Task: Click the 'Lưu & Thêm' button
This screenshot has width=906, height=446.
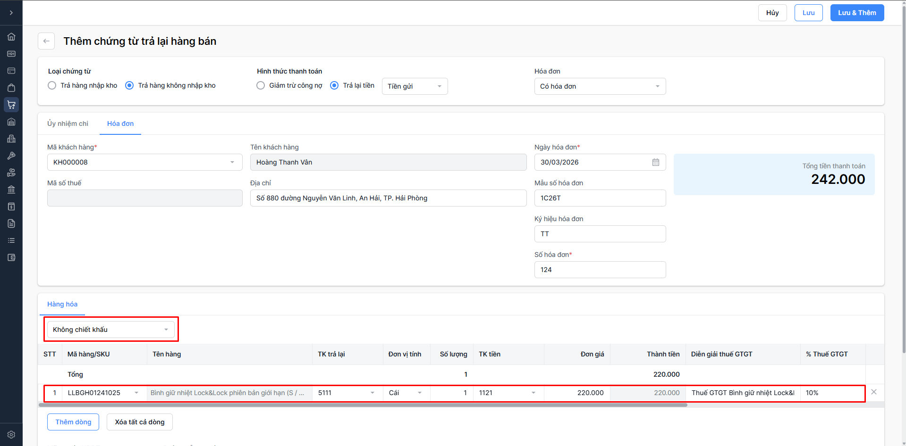Action: pyautogui.click(x=857, y=13)
